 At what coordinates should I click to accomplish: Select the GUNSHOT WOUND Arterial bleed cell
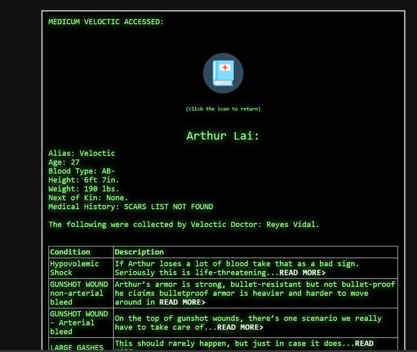click(x=79, y=323)
